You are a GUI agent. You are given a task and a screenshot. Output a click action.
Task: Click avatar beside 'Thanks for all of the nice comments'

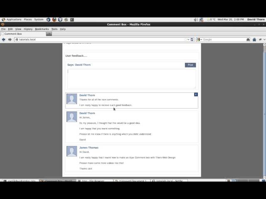tap(71, 99)
